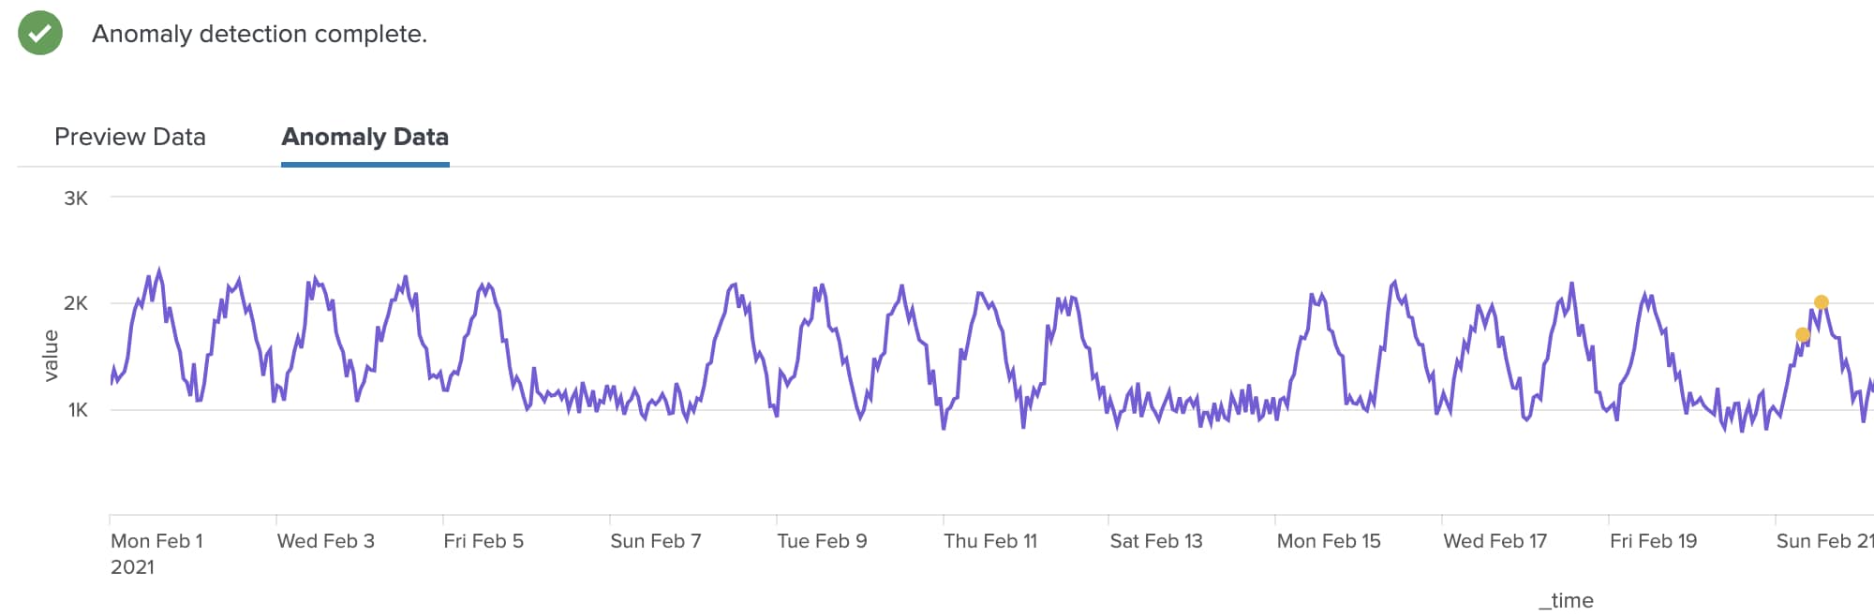Click the Wed Feb 3 axis label

click(325, 541)
